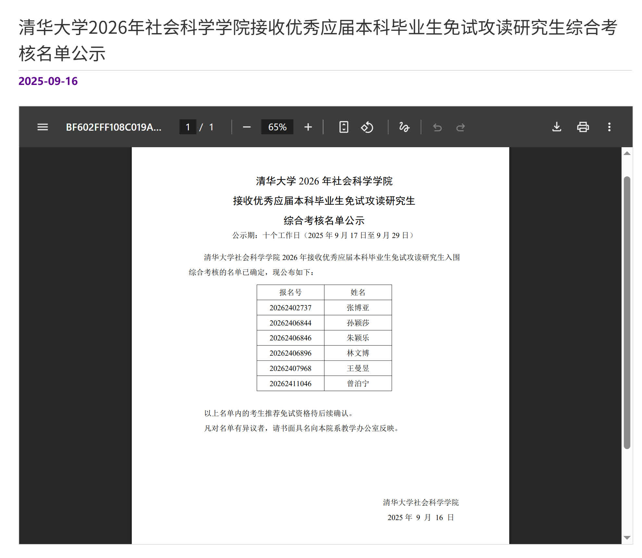Viewport: 642px width, 558px height.
Task: Click the scrollbar up arrow
Action: [x=627, y=153]
